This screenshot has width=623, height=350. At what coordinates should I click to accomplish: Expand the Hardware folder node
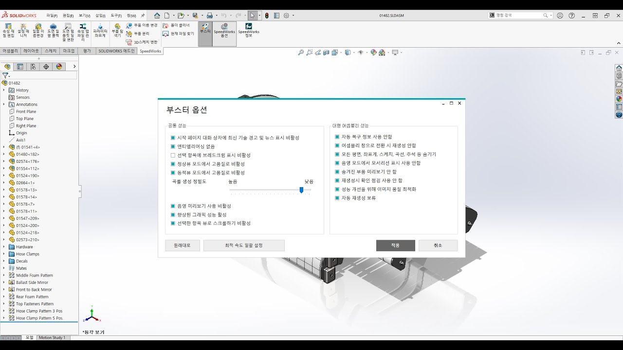tap(4, 246)
